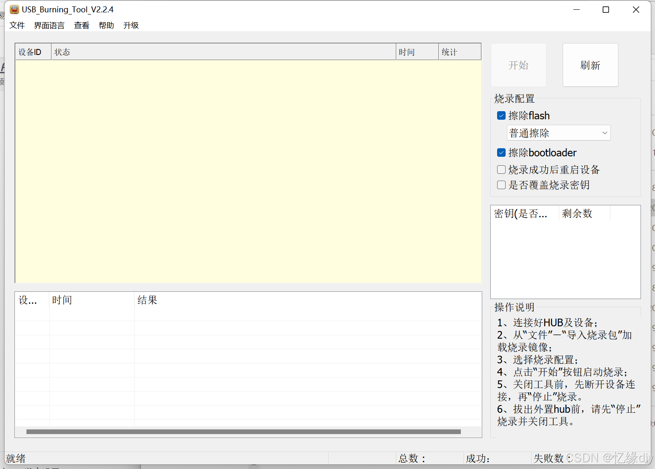The height and width of the screenshot is (469, 655).
Task: Minimize the USB Burning Tool window
Action: point(577,9)
